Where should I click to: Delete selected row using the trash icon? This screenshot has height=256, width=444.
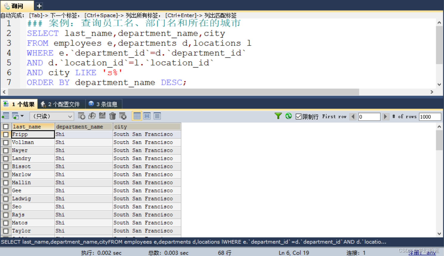pyautogui.click(x=112, y=116)
